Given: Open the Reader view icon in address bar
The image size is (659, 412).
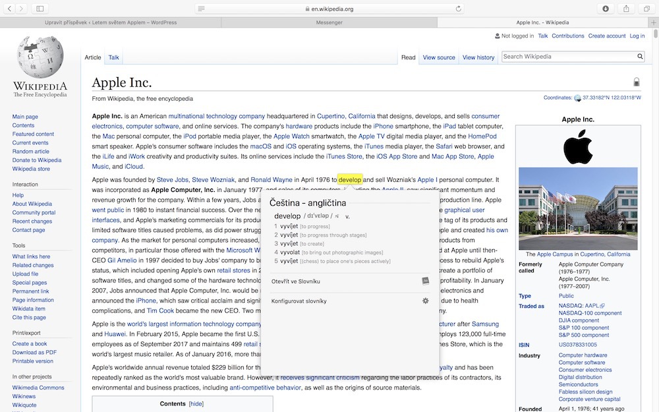Looking at the screenshot, I should (x=202, y=9).
